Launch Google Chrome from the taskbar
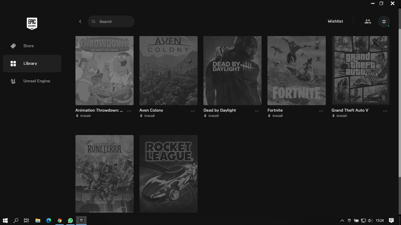The width and height of the screenshot is (401, 225). coord(60,220)
